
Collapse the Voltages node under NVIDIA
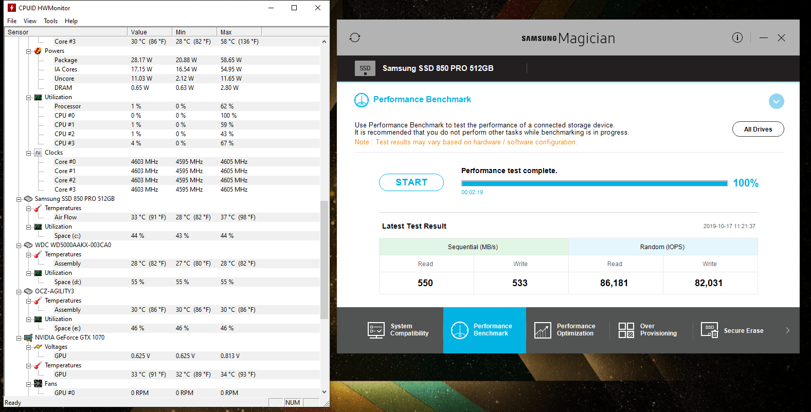29,347
